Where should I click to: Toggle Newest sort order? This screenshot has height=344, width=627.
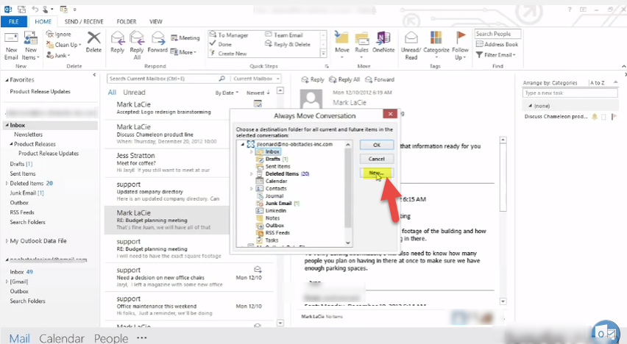pyautogui.click(x=258, y=93)
